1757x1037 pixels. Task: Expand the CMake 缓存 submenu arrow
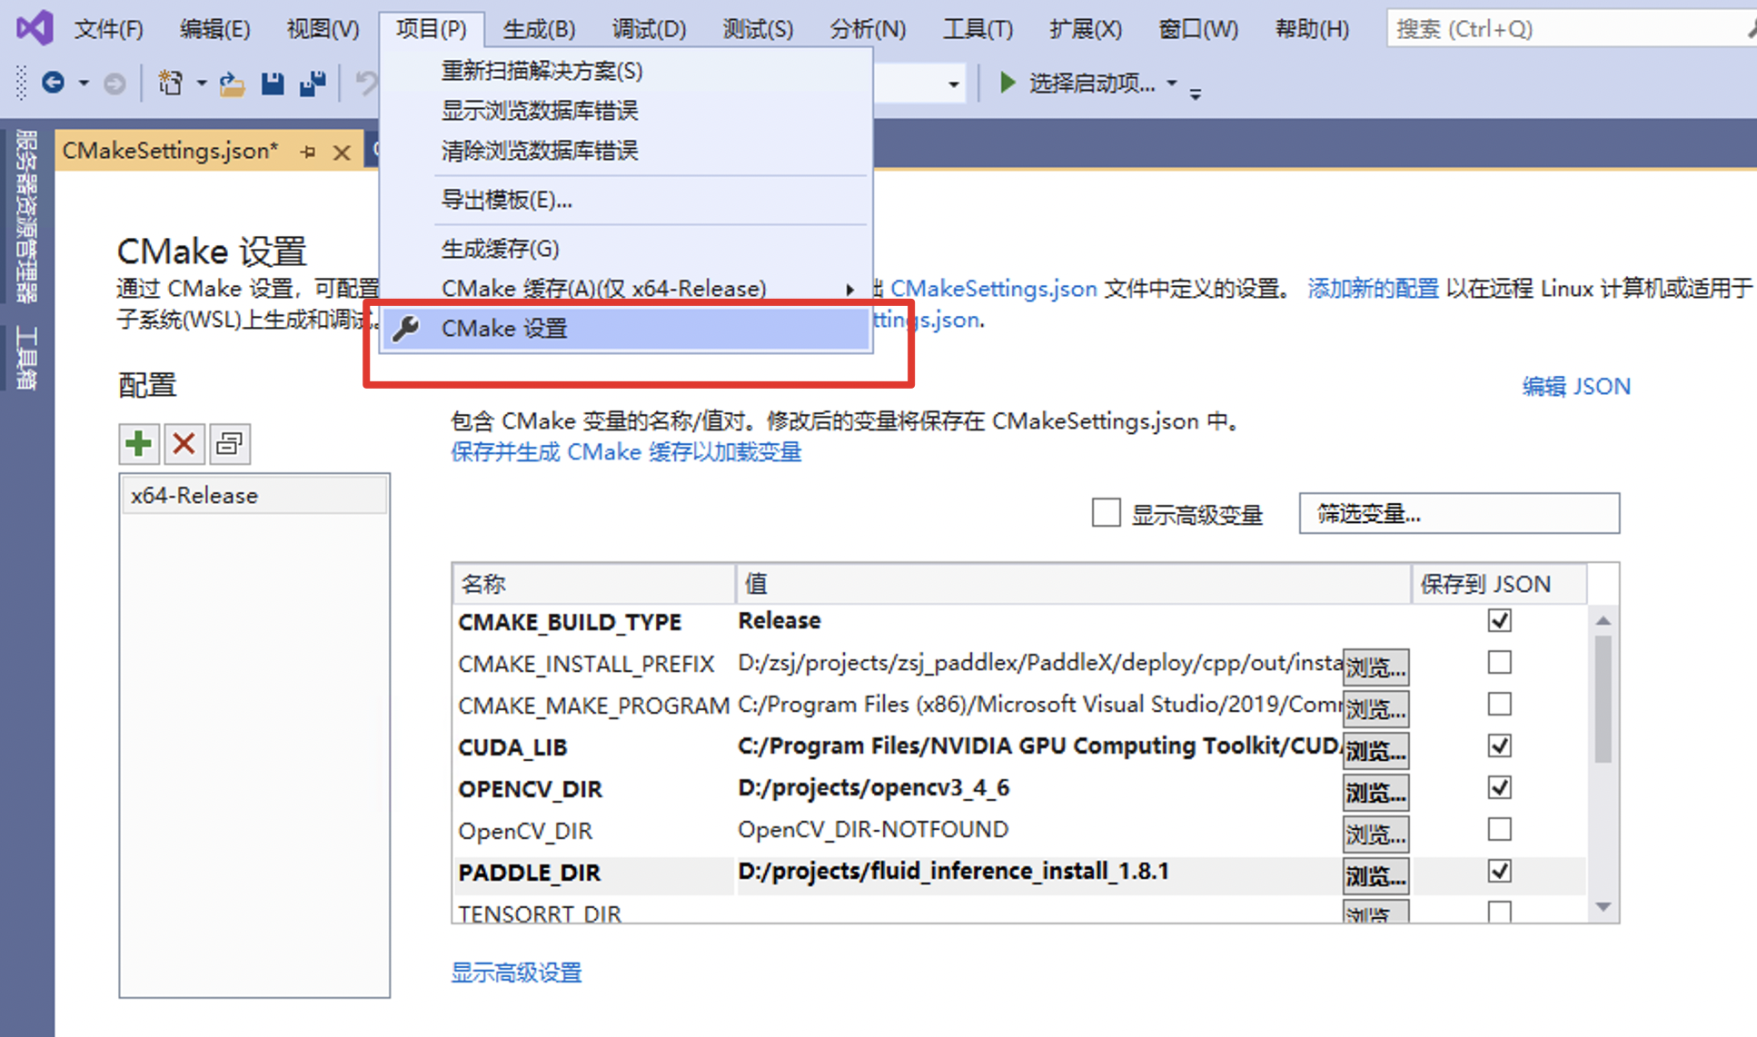849,290
